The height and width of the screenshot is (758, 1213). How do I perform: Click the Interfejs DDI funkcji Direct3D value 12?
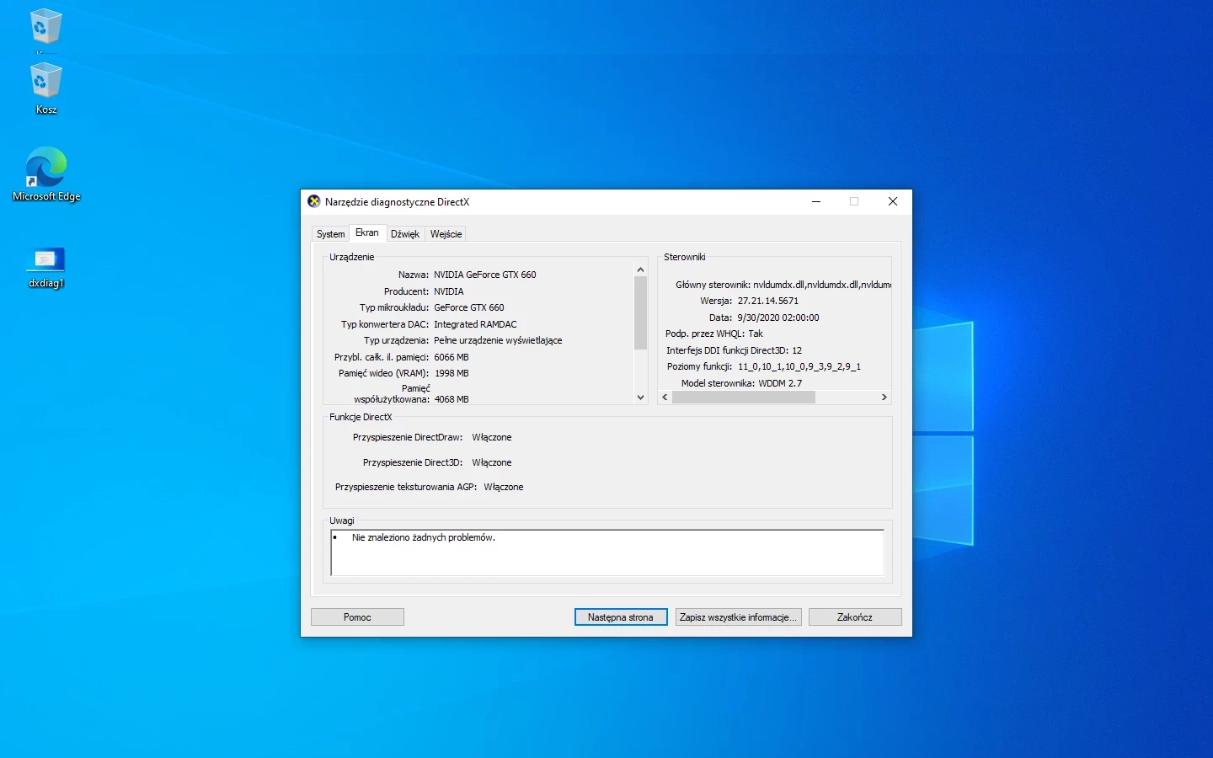797,350
